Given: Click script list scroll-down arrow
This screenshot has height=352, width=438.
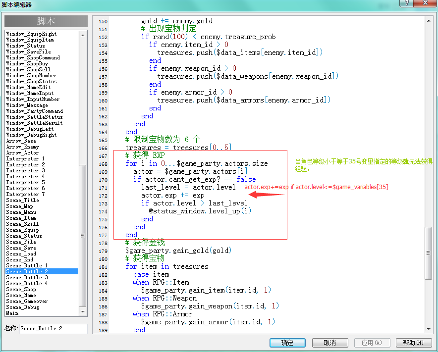Looking at the screenshot, I should (x=83, y=312).
